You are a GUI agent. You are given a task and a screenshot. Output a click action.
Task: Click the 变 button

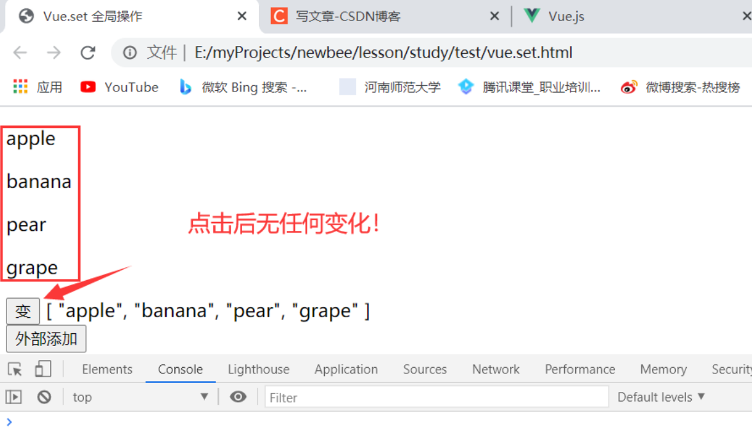tap(23, 311)
